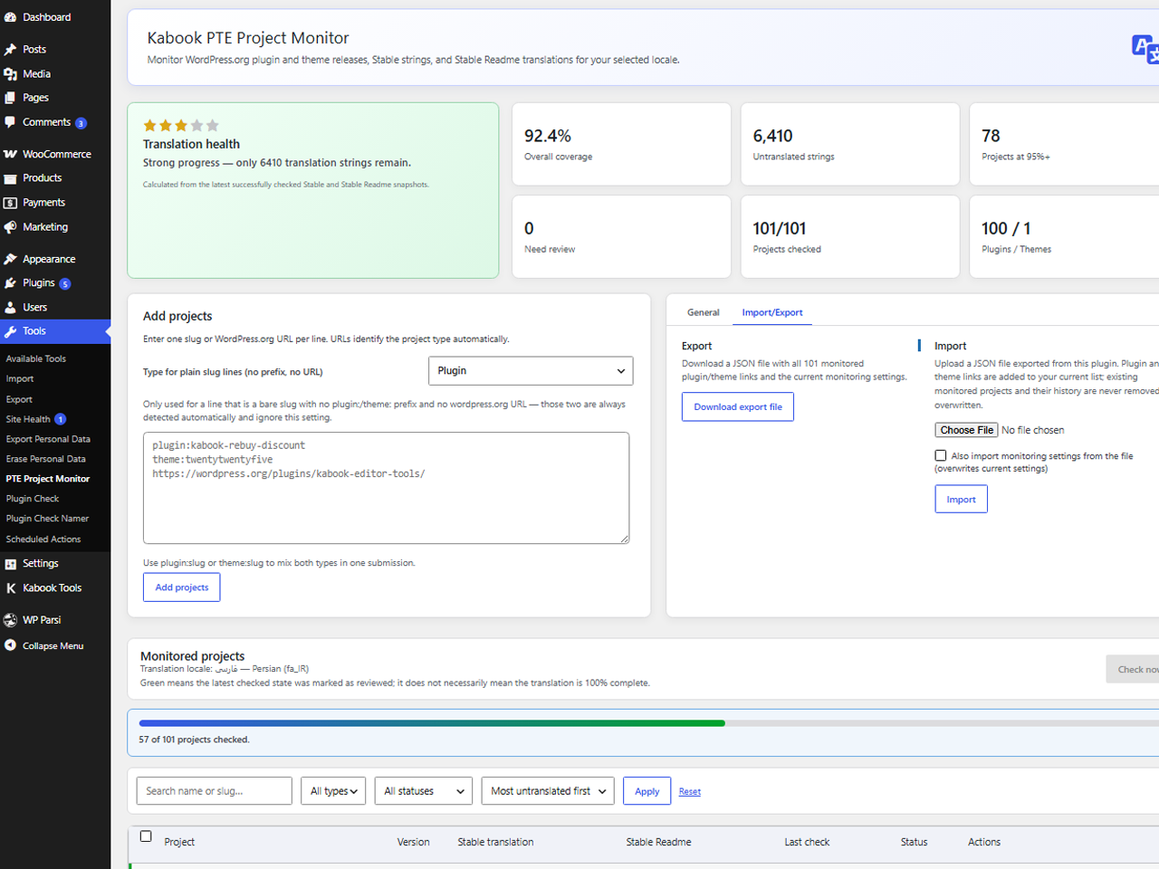Screen dimensions: 1159x869
Task: Click the Posts pin icon
Action: click(10, 49)
